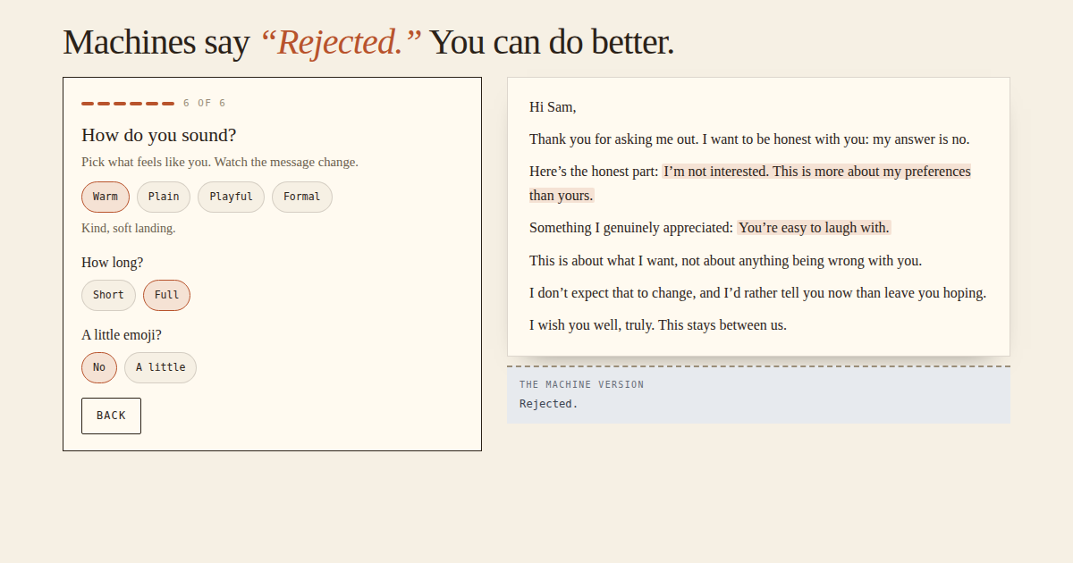Click 'Thank you for asking me out' line

749,139
